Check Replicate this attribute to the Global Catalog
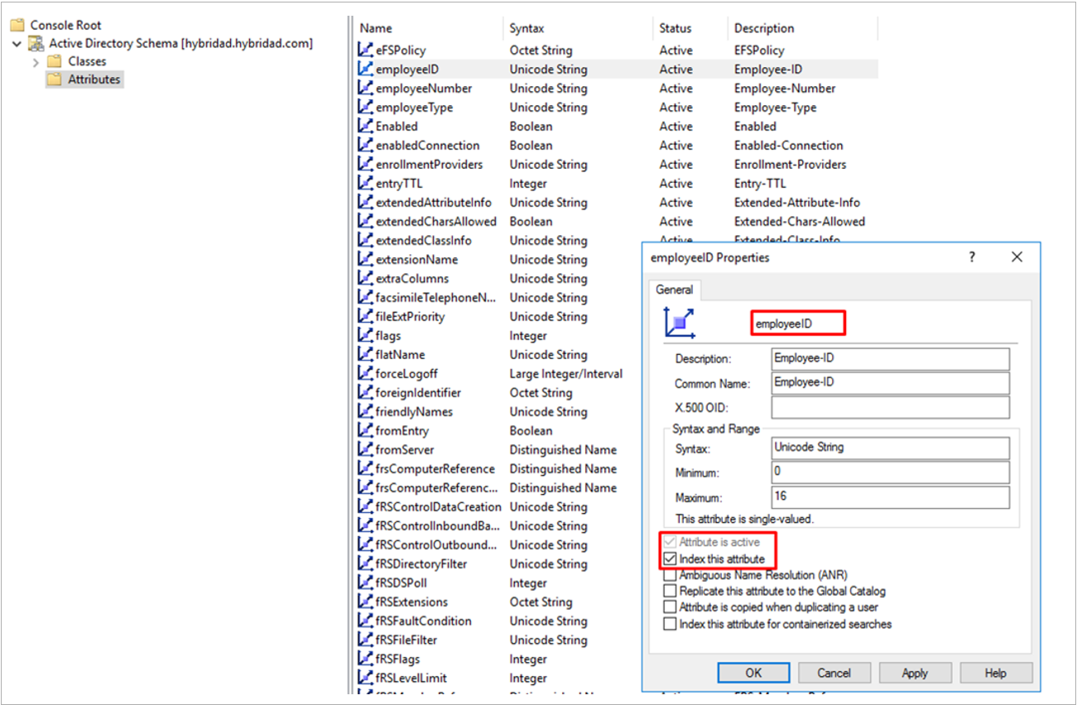The image size is (1077, 705). (669, 591)
